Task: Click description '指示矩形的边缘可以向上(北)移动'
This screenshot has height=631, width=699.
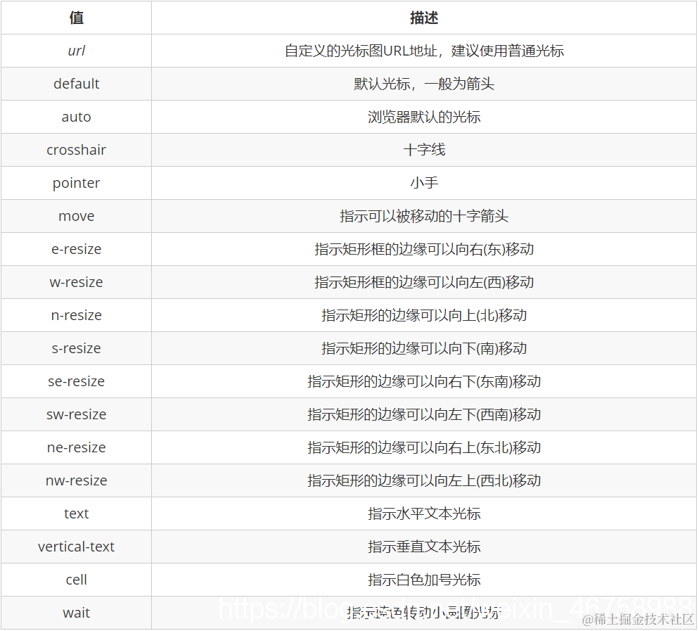Action: [424, 315]
